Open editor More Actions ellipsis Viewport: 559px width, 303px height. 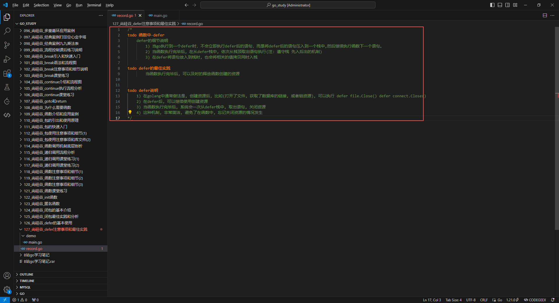[x=552, y=15]
